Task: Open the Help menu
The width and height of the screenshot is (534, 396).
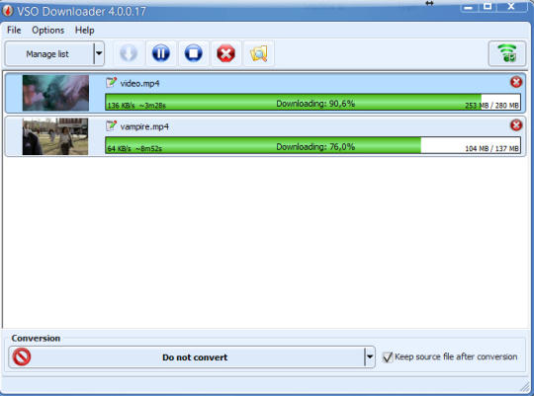Action: [84, 30]
